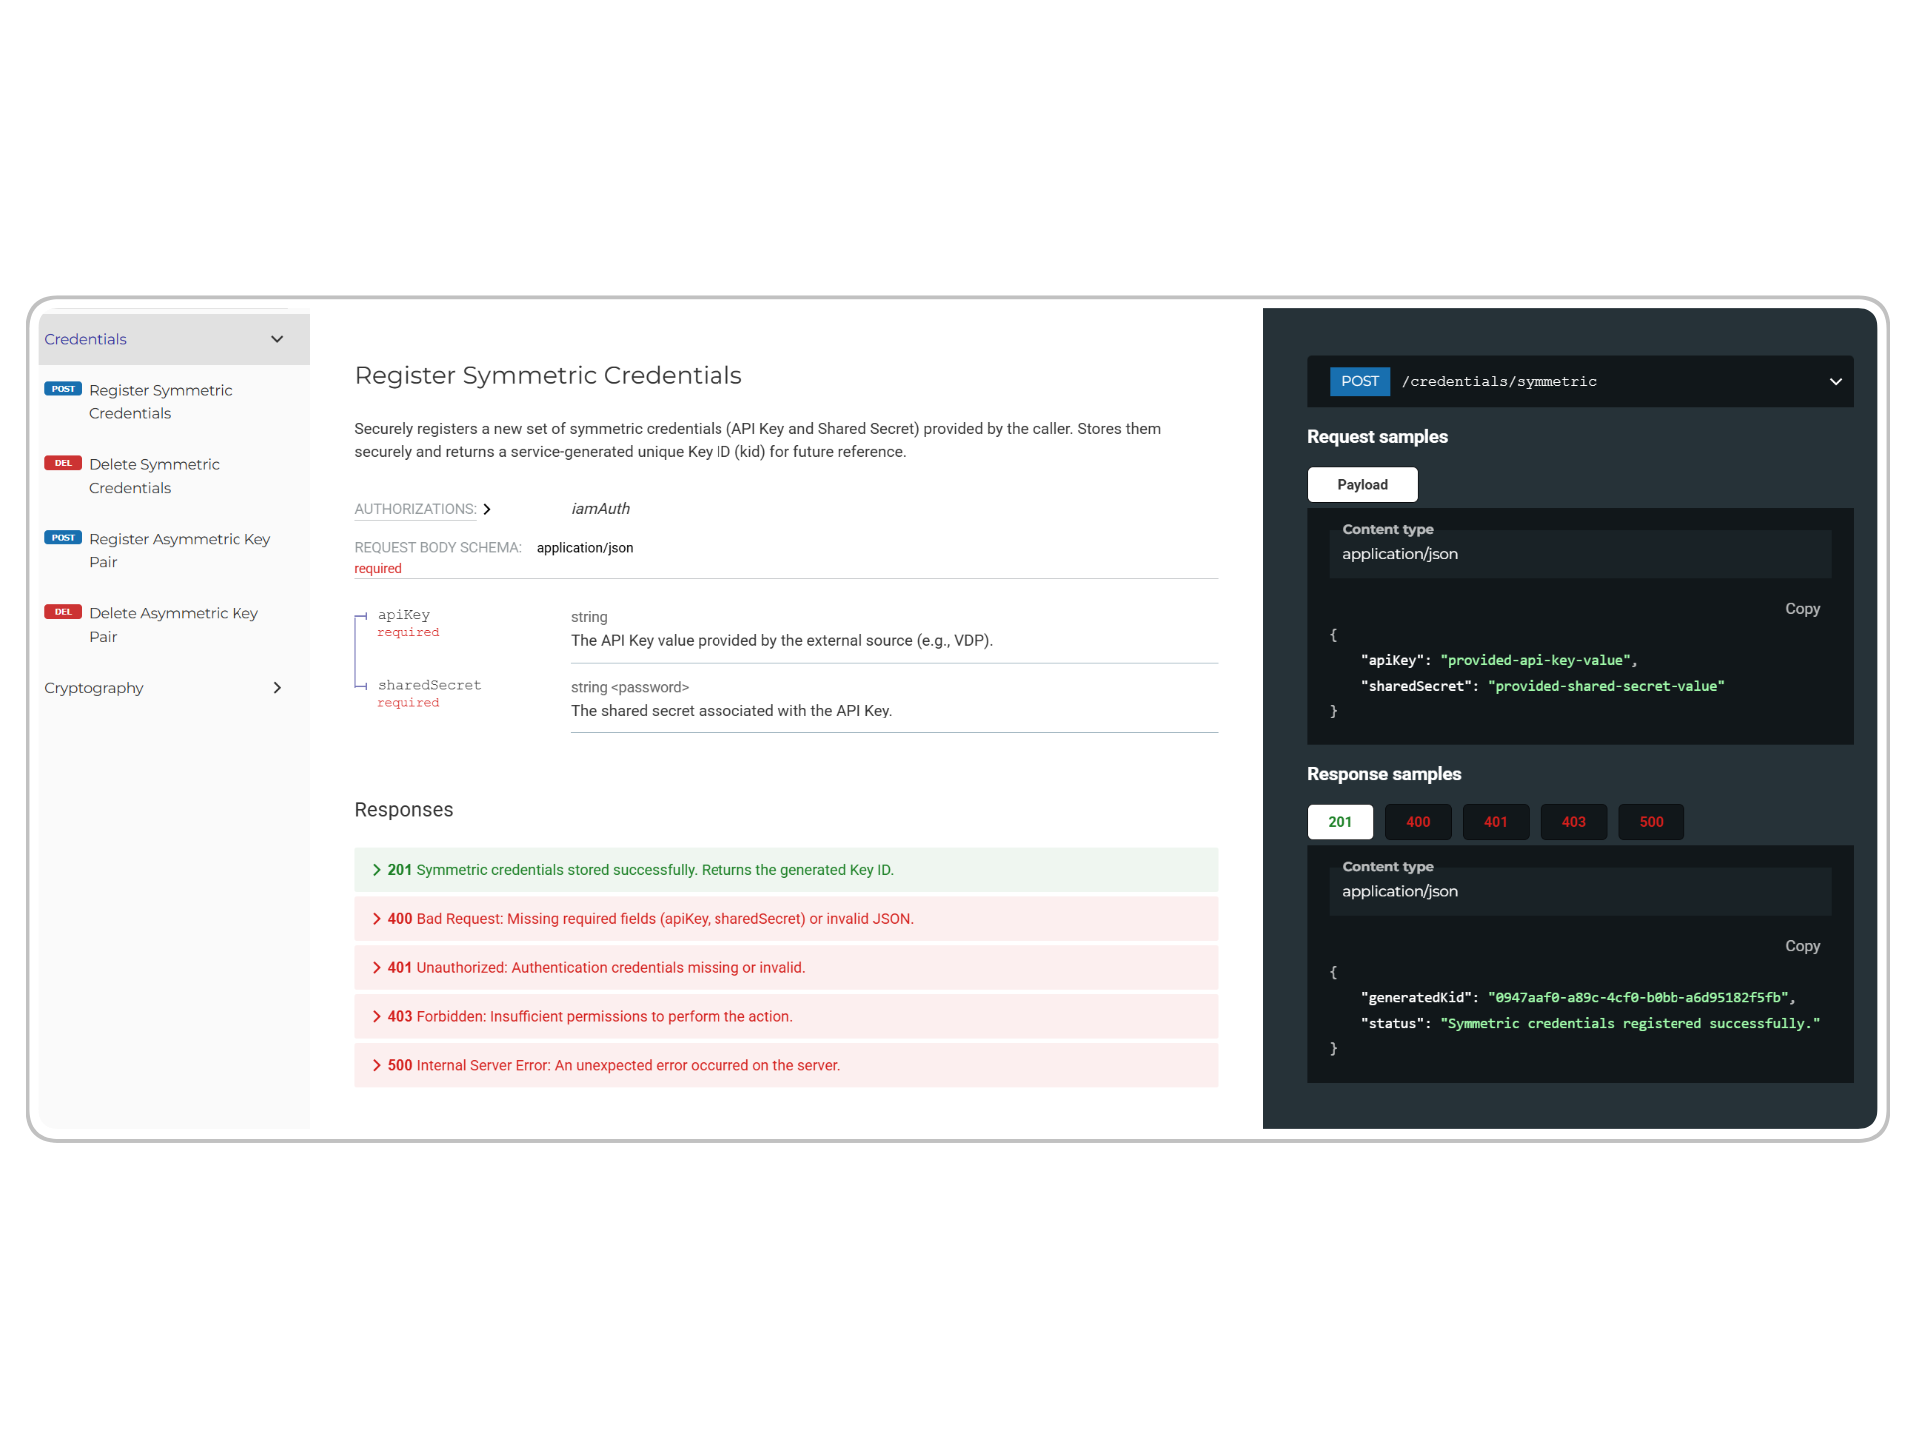Expand the Authorizations chevron arrow
Screen dimensions: 1916x1437
coord(487,509)
